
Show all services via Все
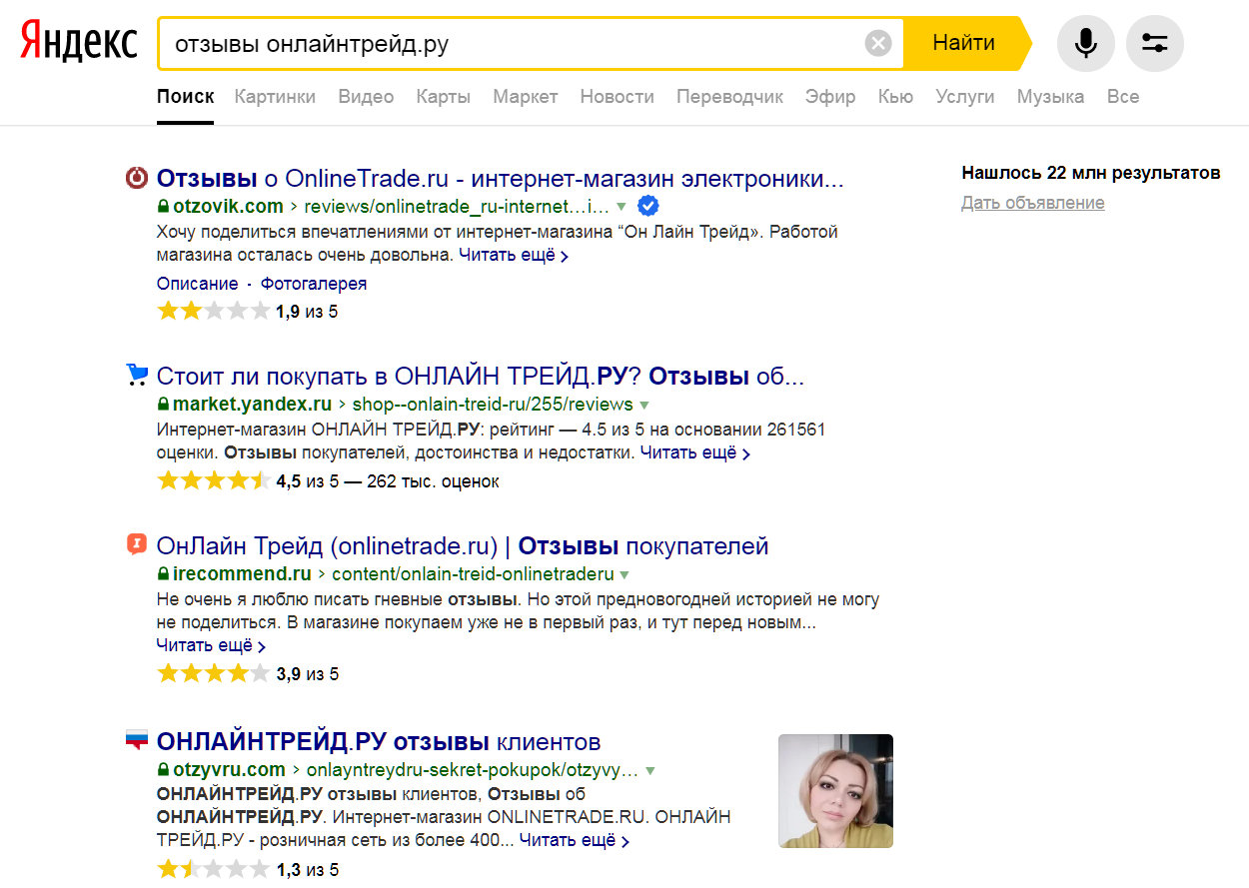pyautogui.click(x=1123, y=97)
